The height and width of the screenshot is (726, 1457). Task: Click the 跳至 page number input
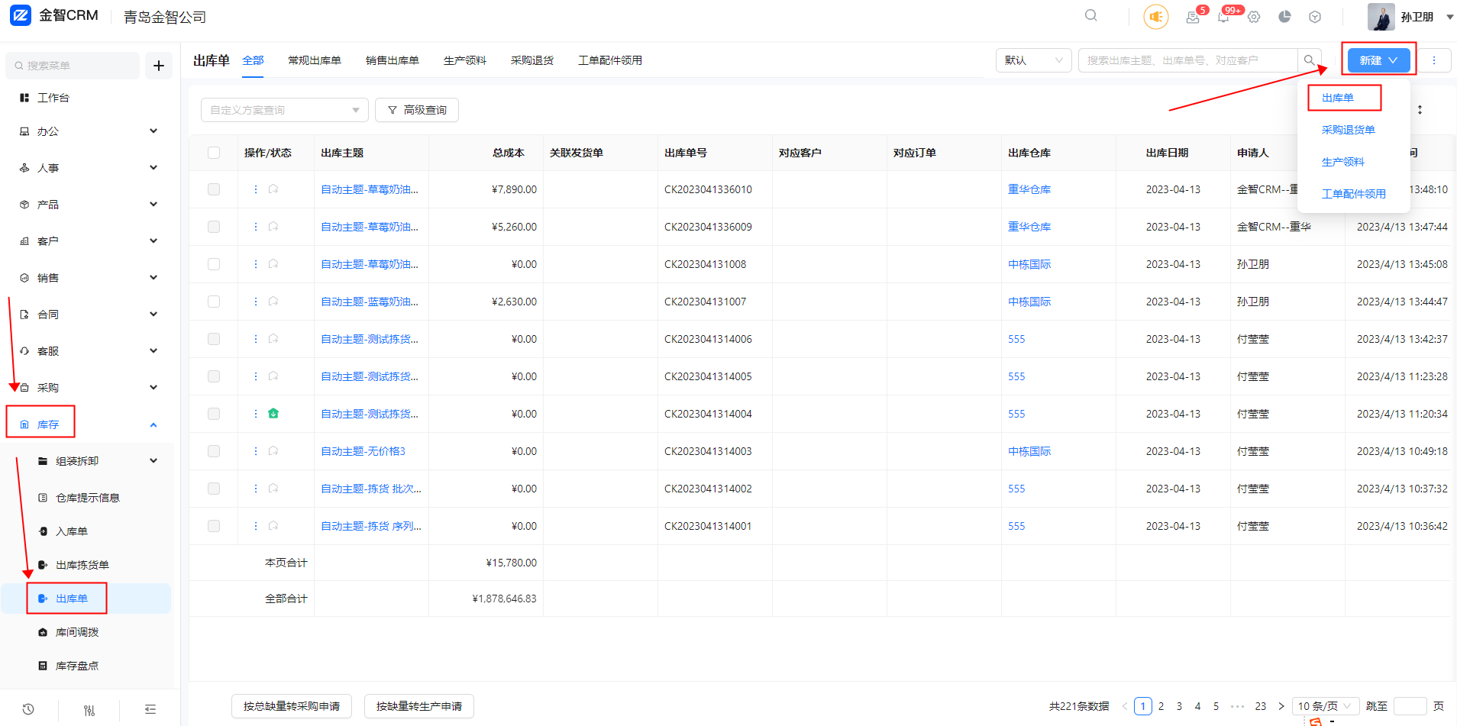pos(1410,706)
